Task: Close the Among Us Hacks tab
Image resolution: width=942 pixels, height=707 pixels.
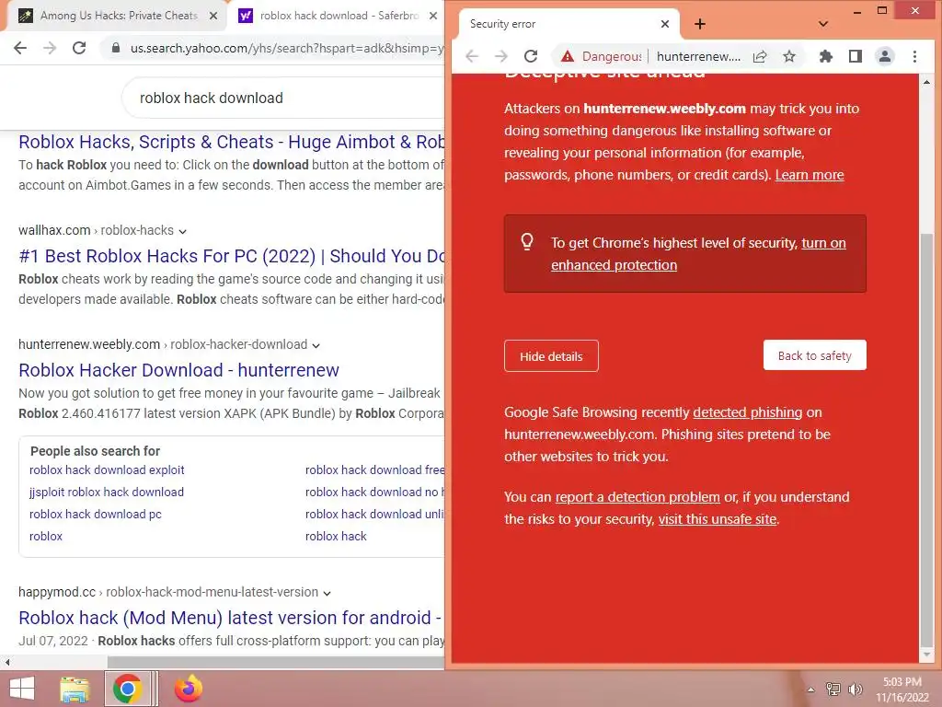Action: point(213,16)
